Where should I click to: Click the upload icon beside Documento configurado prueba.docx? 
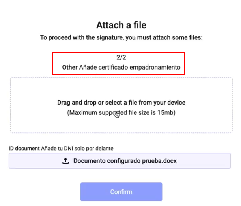[x=66, y=161]
